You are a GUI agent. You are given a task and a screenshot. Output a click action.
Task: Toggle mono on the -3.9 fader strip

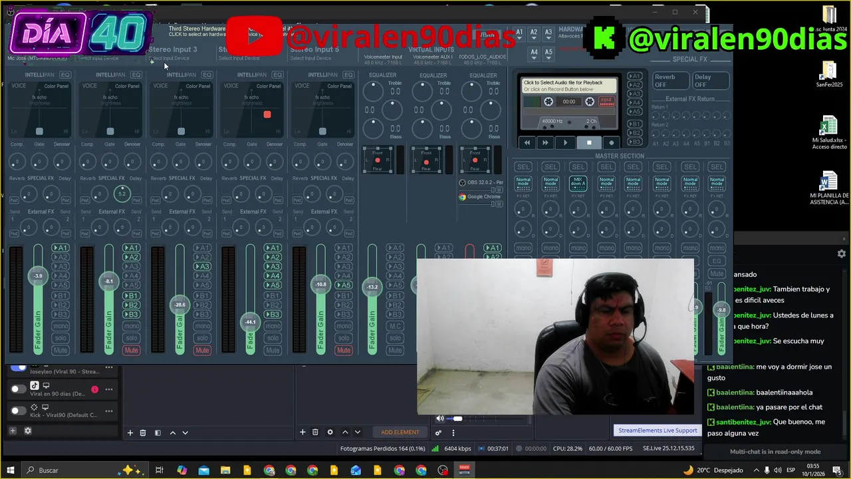point(61,326)
